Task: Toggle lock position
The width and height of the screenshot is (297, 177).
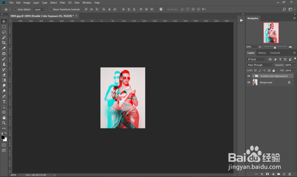Action: (x=264, y=70)
